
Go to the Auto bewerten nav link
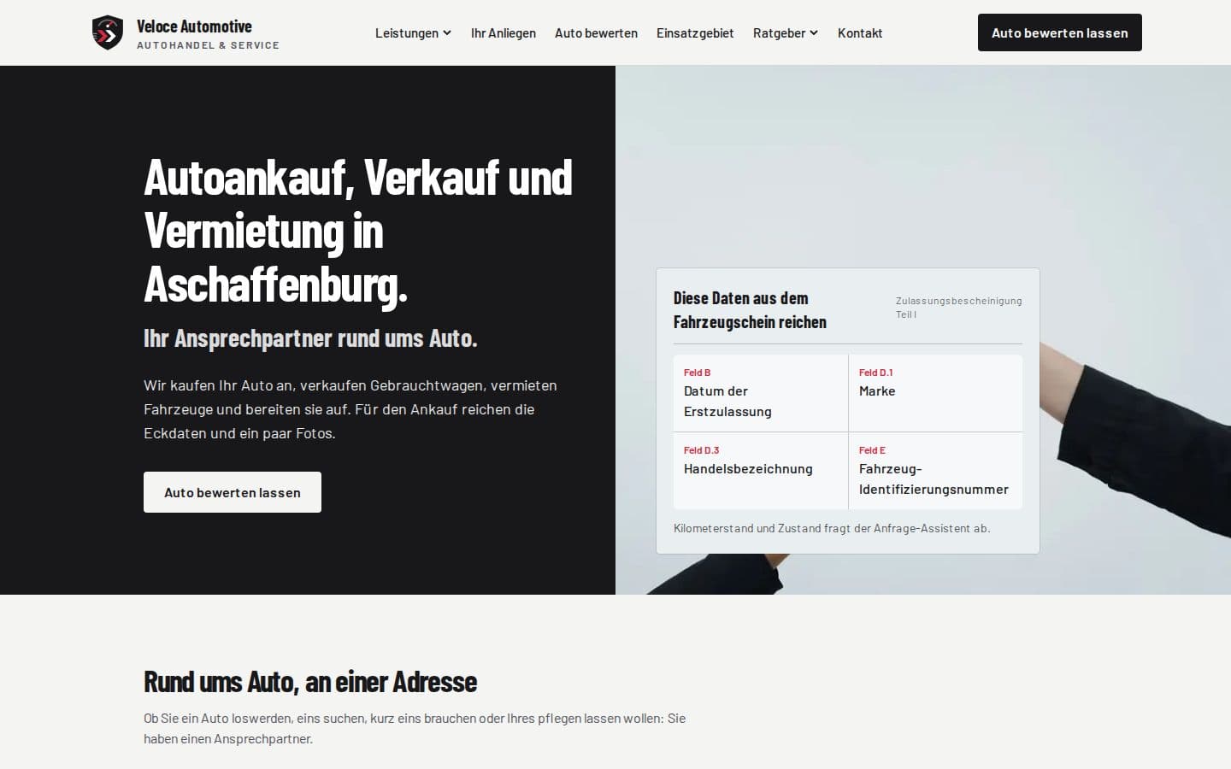[596, 33]
